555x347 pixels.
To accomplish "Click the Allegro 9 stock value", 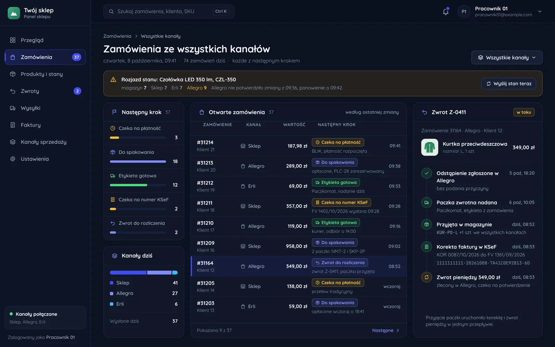I will [x=197, y=88].
